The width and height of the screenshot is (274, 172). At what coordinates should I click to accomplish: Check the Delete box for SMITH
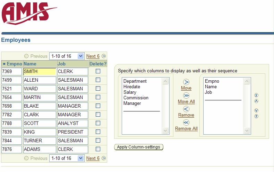click(98, 71)
